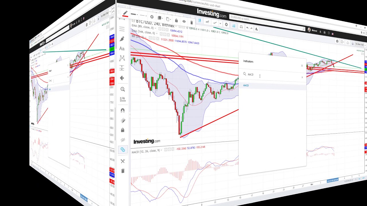Open settings of the MACD indicator legend
The width and height of the screenshot is (367, 206).
pos(169,149)
